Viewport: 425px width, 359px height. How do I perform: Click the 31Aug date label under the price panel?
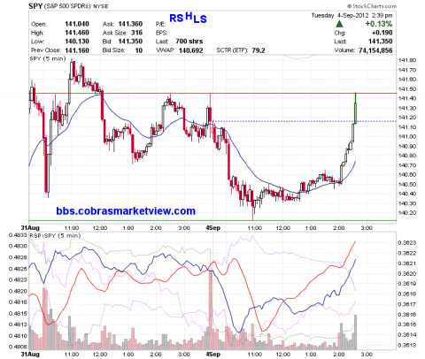[30, 228]
